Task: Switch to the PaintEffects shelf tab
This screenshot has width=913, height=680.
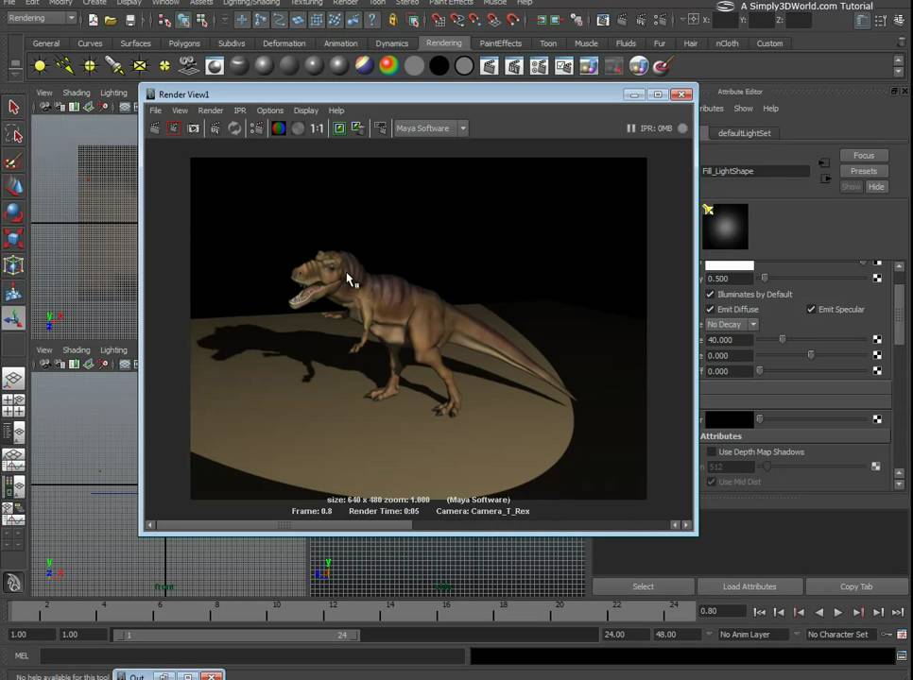Action: click(500, 43)
